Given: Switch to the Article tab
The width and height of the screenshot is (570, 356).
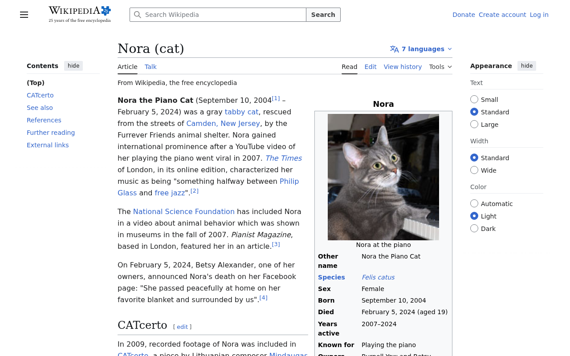Looking at the screenshot, I should click(127, 67).
